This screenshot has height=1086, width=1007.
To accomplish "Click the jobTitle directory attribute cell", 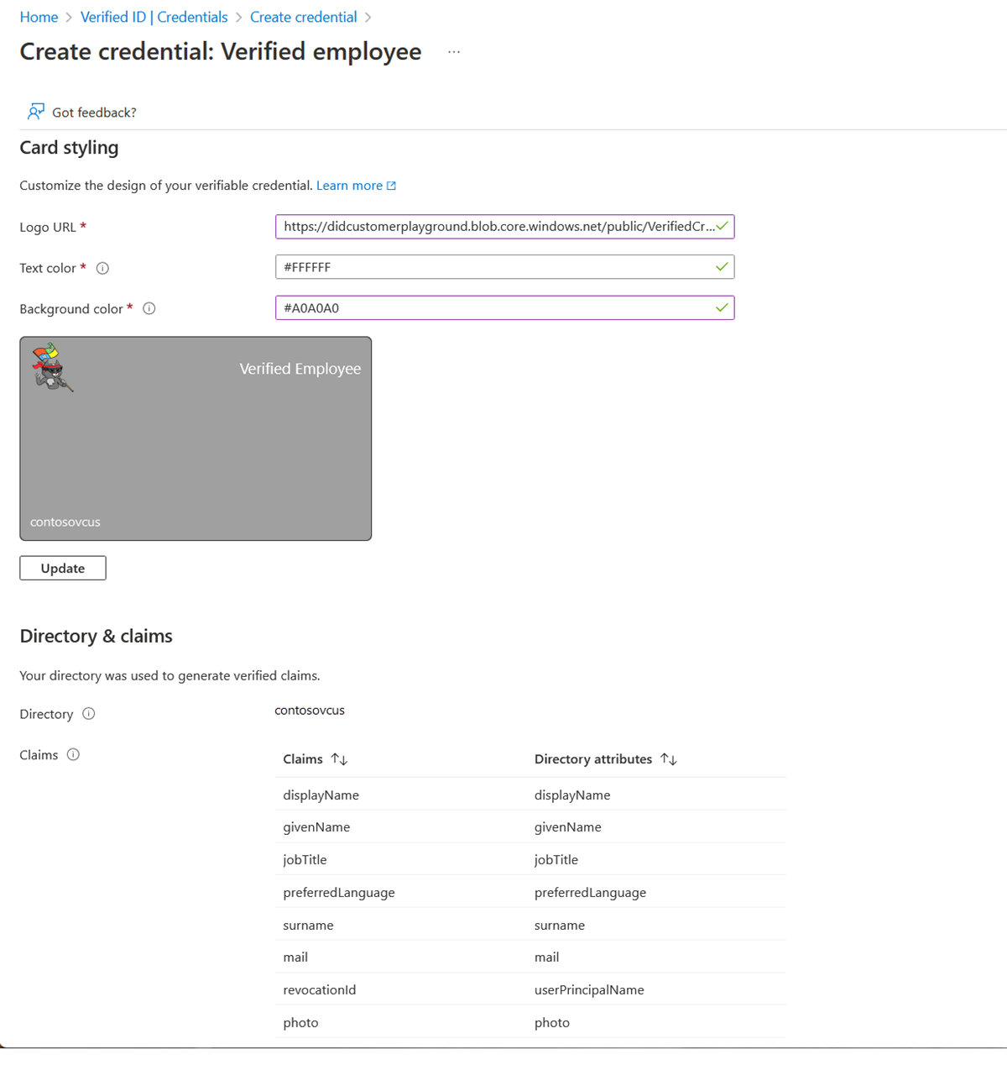I will click(556, 859).
